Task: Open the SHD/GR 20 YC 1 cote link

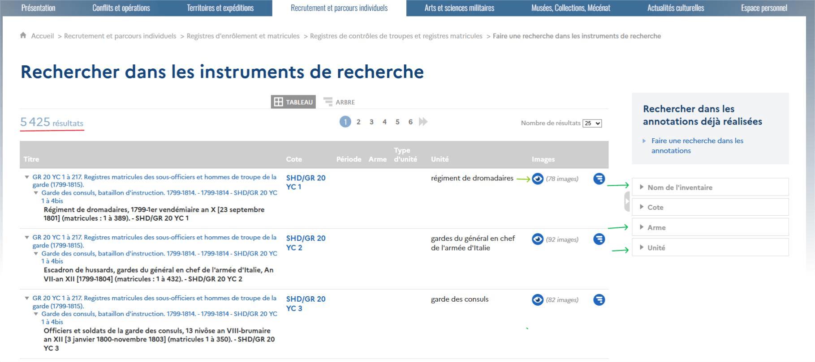Action: [306, 182]
